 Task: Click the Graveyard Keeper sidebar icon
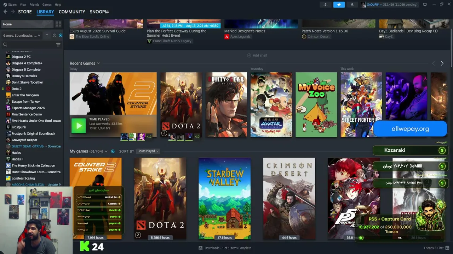(x=8, y=140)
